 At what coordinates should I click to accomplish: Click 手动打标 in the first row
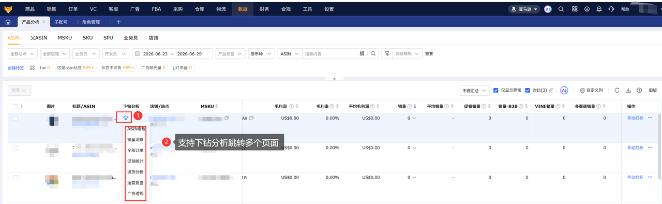coord(635,118)
